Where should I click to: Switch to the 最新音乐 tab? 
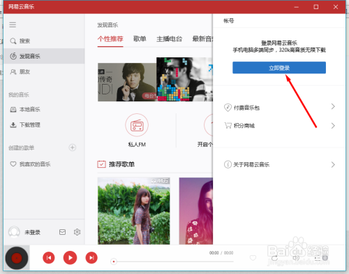coord(202,39)
